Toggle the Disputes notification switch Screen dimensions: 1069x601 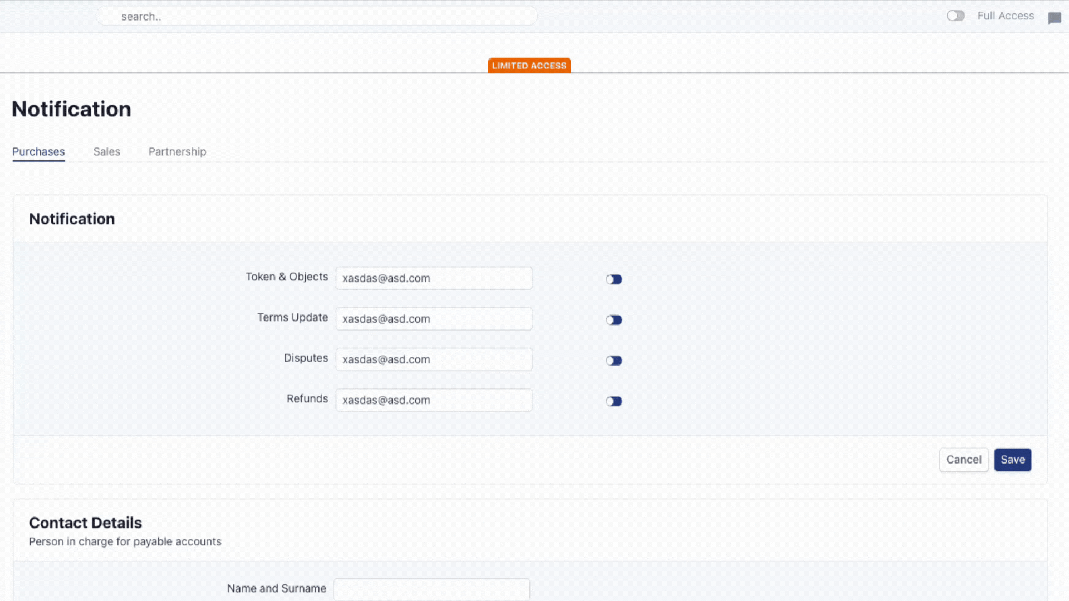point(614,361)
